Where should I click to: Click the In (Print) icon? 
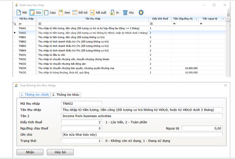point(112,12)
